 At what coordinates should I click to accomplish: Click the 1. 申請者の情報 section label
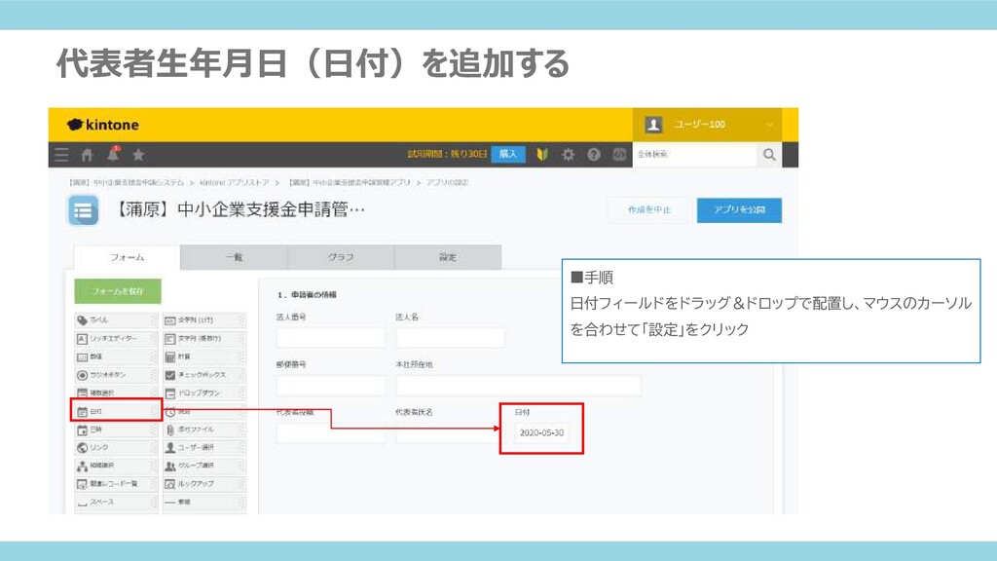pos(307,295)
